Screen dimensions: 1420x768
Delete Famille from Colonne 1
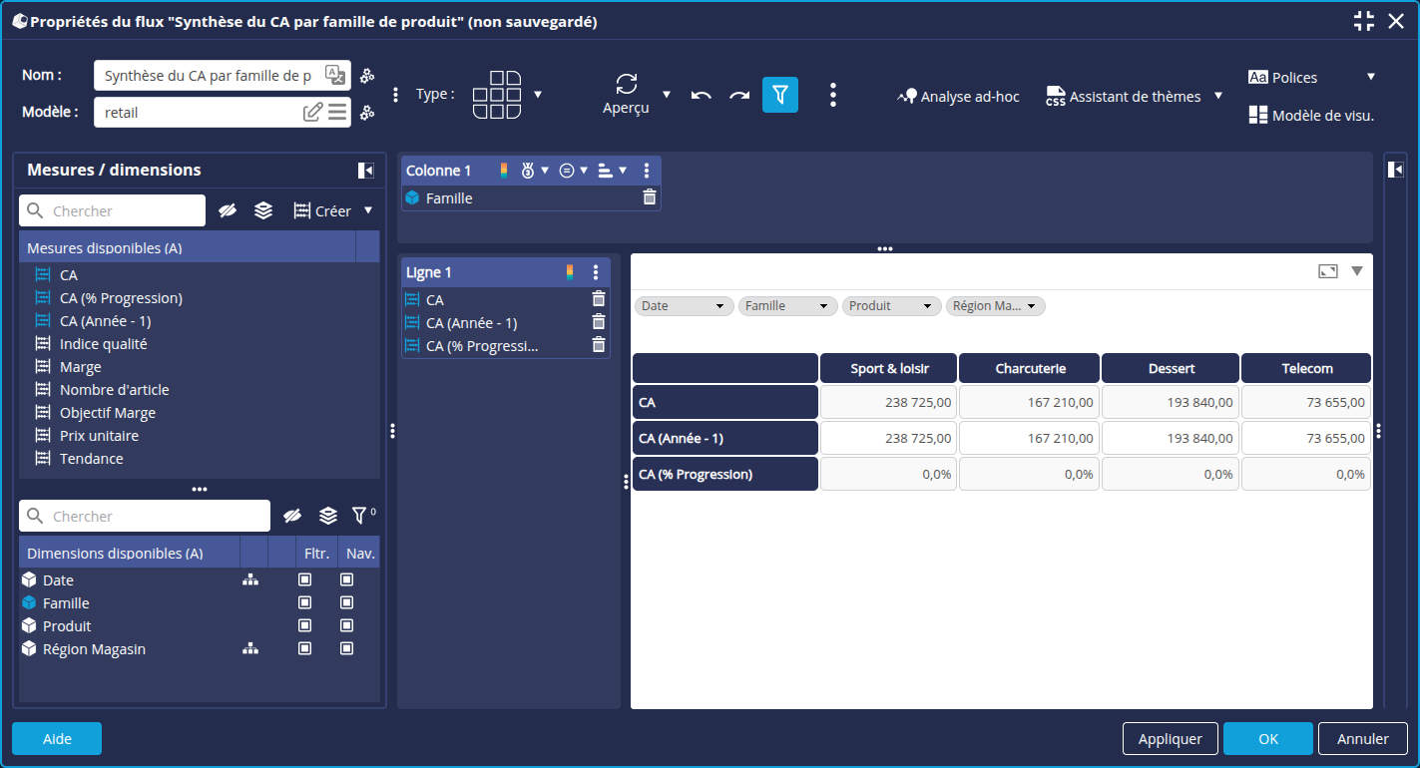pyautogui.click(x=650, y=197)
